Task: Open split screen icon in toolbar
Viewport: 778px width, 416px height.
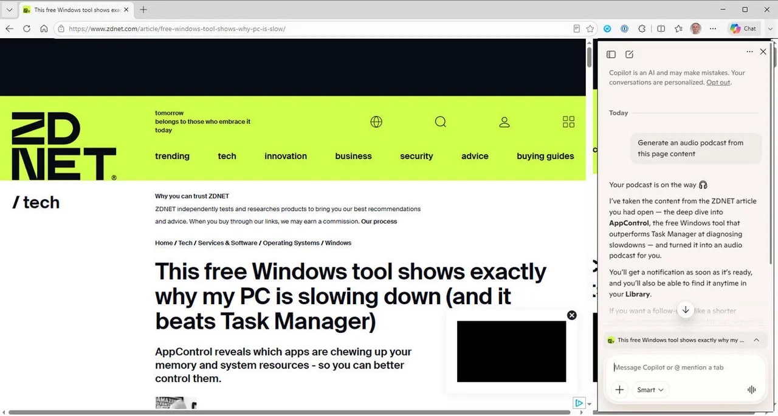Action: click(x=661, y=29)
